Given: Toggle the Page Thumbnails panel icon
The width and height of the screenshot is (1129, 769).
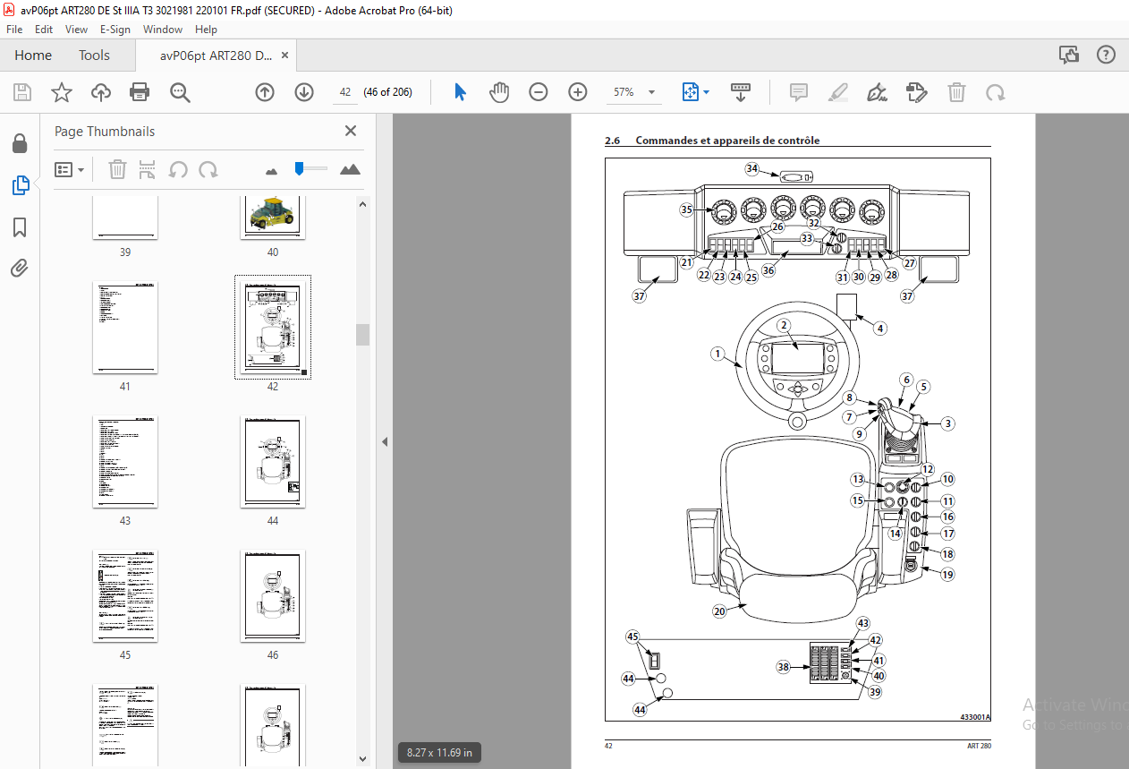Looking at the screenshot, I should (x=20, y=185).
